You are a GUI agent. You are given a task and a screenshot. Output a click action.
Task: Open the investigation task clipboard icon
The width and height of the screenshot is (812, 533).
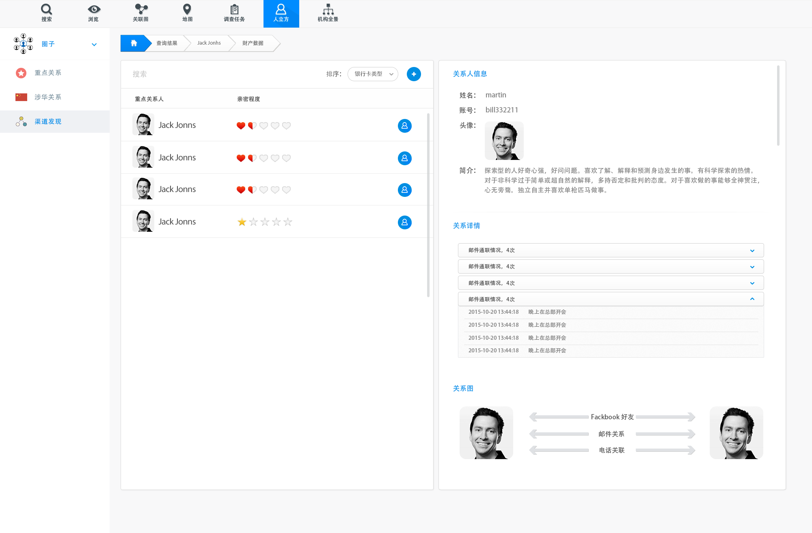point(234,10)
